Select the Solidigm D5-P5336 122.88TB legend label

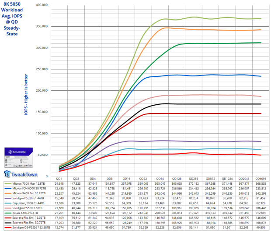(31, 227)
